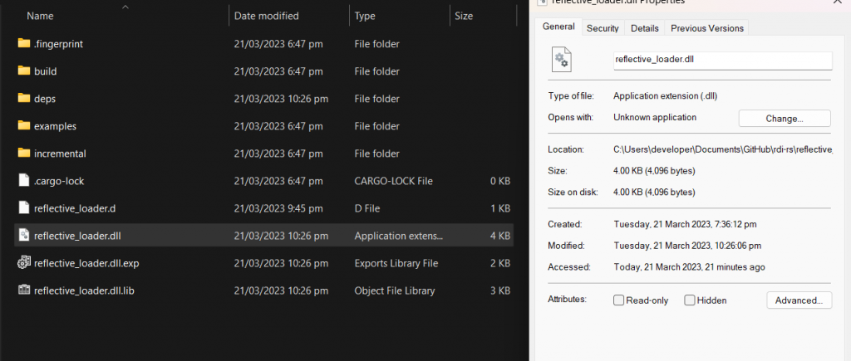The image size is (851, 361).
Task: Click the reflective_loader.dll file icon in list
Action: tap(23, 236)
